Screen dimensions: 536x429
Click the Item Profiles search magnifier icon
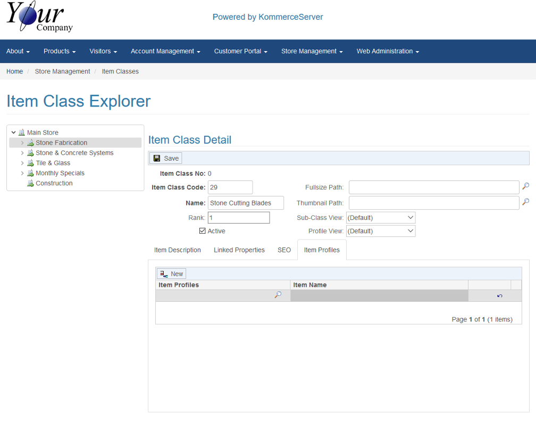[x=278, y=295]
